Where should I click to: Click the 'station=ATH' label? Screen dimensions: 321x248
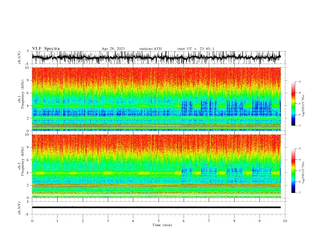(150, 49)
